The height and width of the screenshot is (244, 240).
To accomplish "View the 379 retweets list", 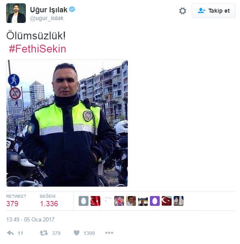I will pyautogui.click(x=16, y=201).
